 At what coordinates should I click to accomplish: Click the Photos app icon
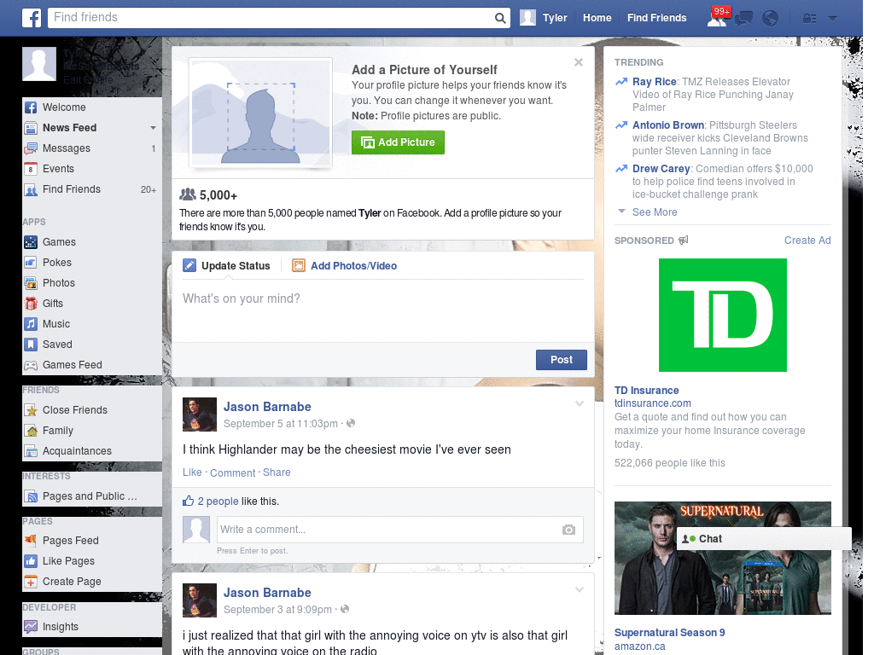coord(31,283)
